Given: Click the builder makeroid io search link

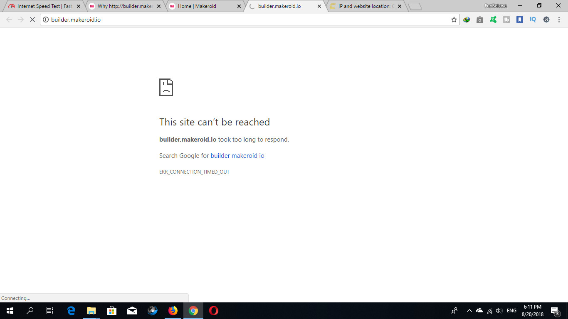Looking at the screenshot, I should pyautogui.click(x=237, y=156).
